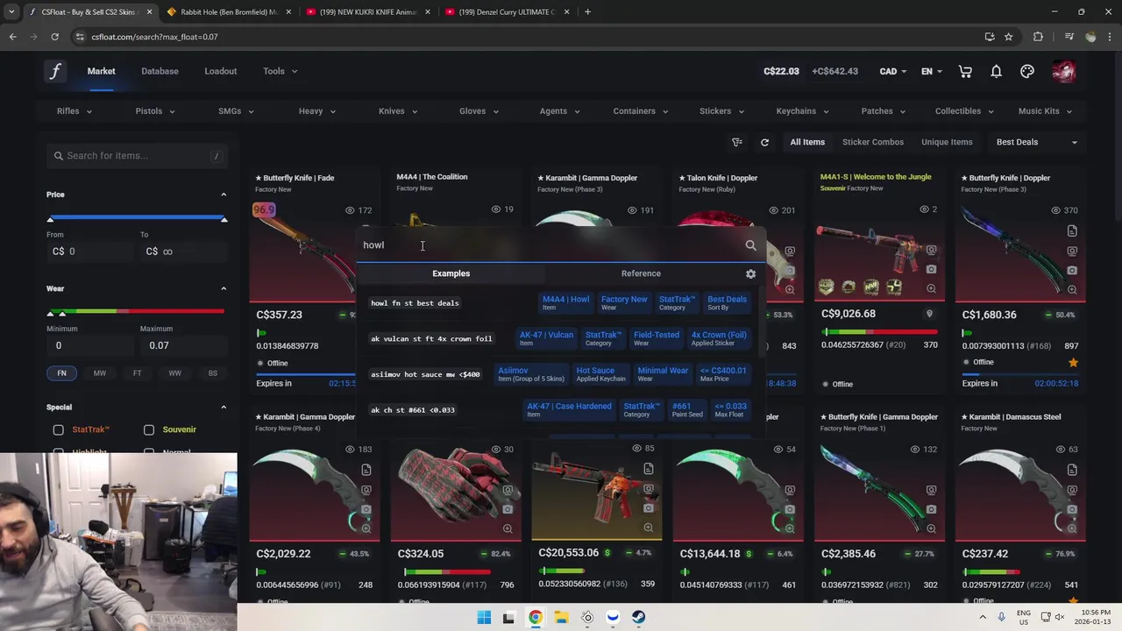Click zoom icon on red gloves listing

(x=508, y=528)
